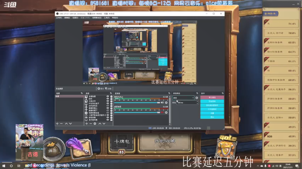302x169 pixels.
Task: Toggle visibility eye of the 直播标题上 source
Action: point(108,108)
